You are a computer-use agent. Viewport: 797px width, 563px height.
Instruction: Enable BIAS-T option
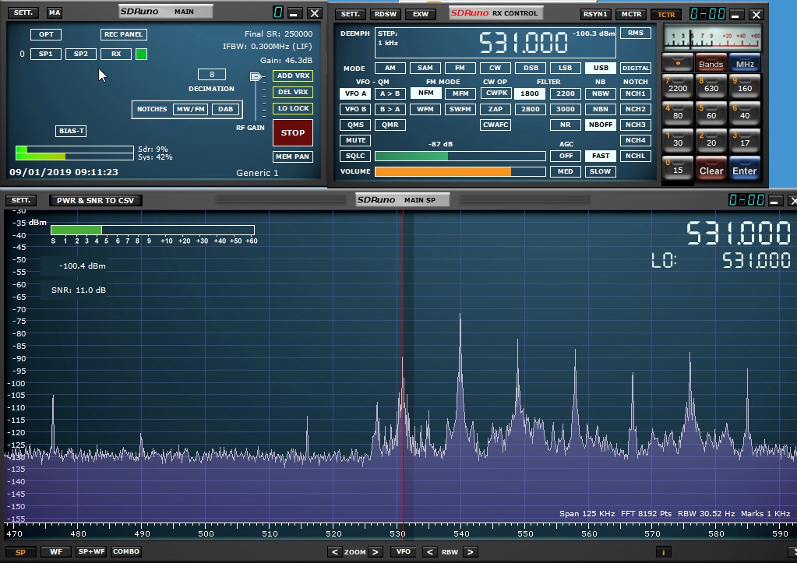(x=71, y=131)
